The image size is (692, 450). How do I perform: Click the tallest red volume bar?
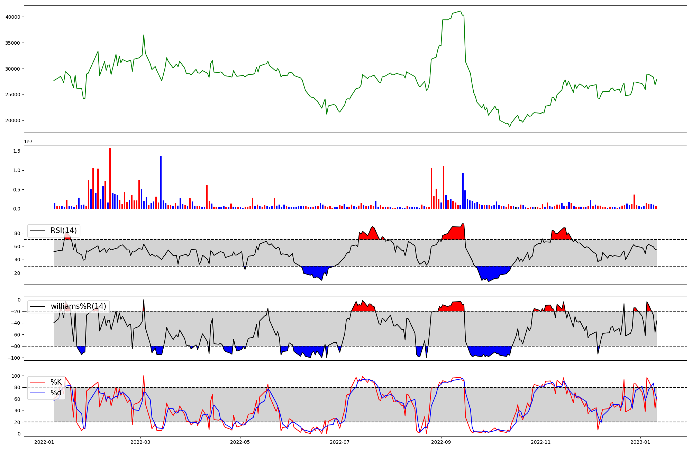click(110, 178)
